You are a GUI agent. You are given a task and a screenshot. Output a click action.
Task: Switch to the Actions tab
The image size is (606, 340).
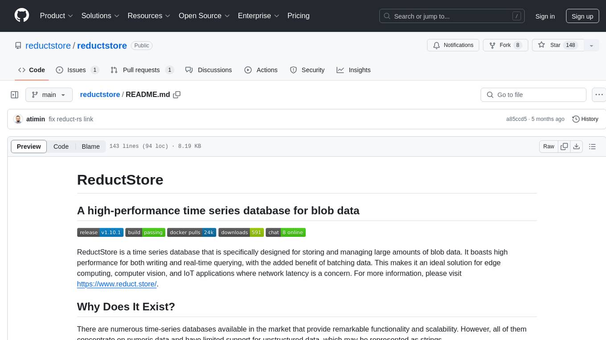tap(261, 70)
